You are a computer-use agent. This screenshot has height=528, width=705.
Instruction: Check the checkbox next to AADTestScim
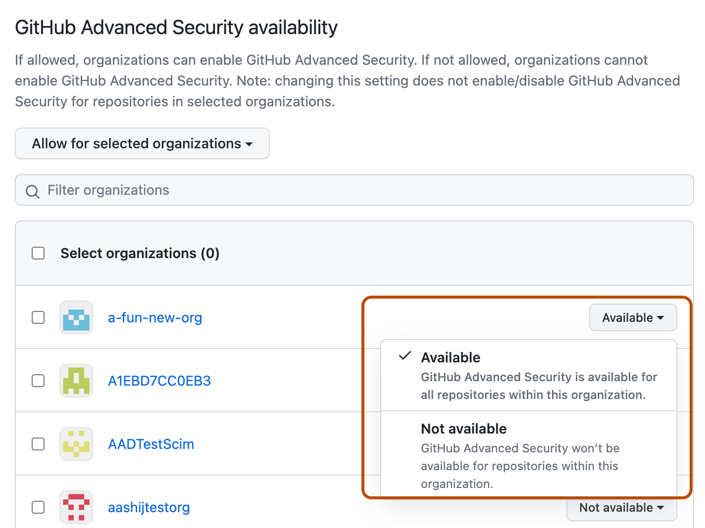pos(38,444)
